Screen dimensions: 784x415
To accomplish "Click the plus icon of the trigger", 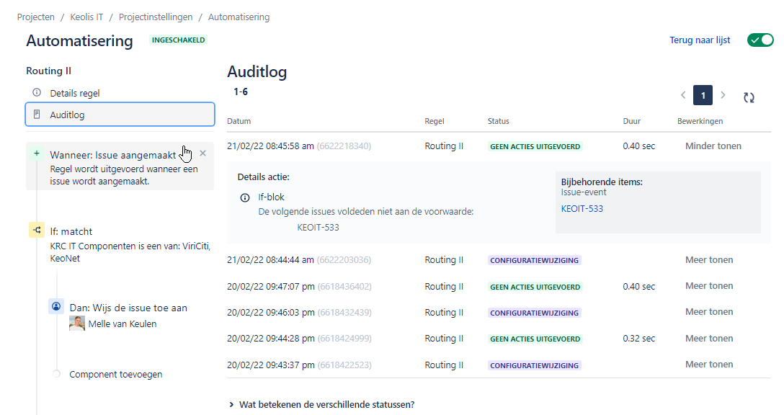I will point(37,153).
